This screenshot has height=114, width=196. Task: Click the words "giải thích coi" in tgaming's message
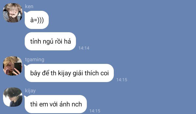[91, 73]
